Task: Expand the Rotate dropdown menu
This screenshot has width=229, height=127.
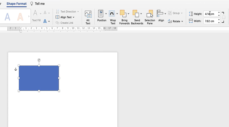Action: click(x=182, y=22)
